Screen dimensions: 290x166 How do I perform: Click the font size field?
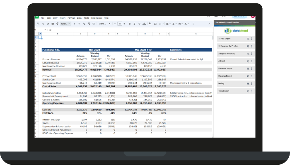[x=120, y=24]
